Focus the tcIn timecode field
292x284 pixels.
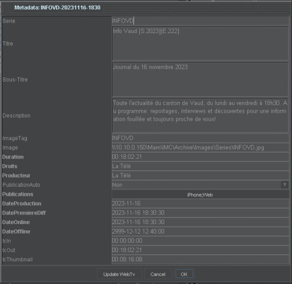[200, 241]
